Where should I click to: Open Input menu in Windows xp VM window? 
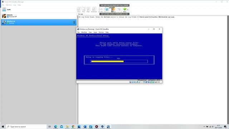pos(95,32)
